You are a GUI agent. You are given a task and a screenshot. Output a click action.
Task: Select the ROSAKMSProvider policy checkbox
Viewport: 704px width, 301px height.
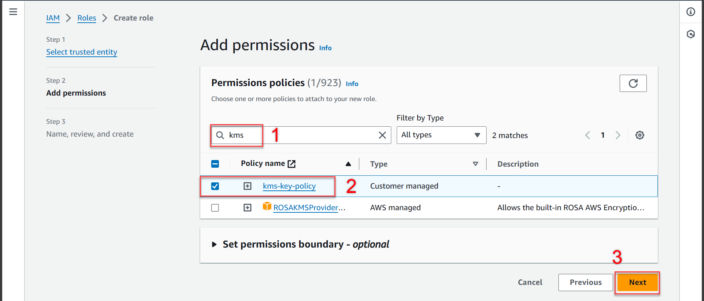click(x=215, y=208)
